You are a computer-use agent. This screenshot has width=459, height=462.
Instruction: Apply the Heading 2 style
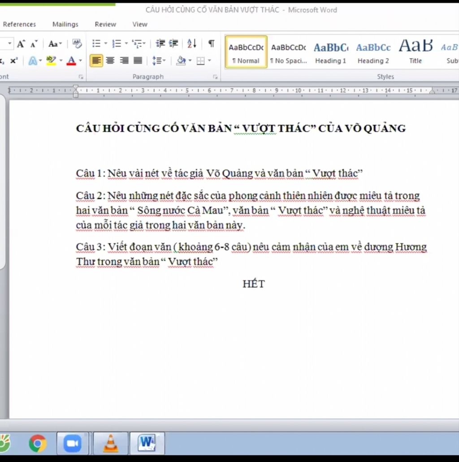373,52
